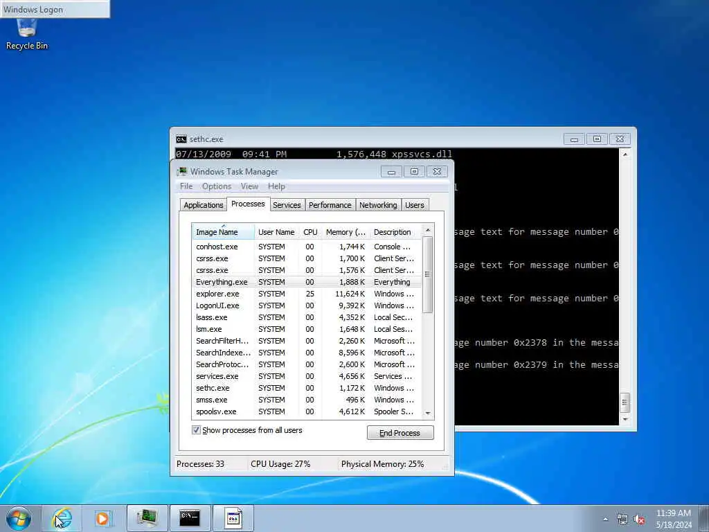Image resolution: width=709 pixels, height=532 pixels.
Task: Click Show desktop button in taskbar corner
Action: 704,518
